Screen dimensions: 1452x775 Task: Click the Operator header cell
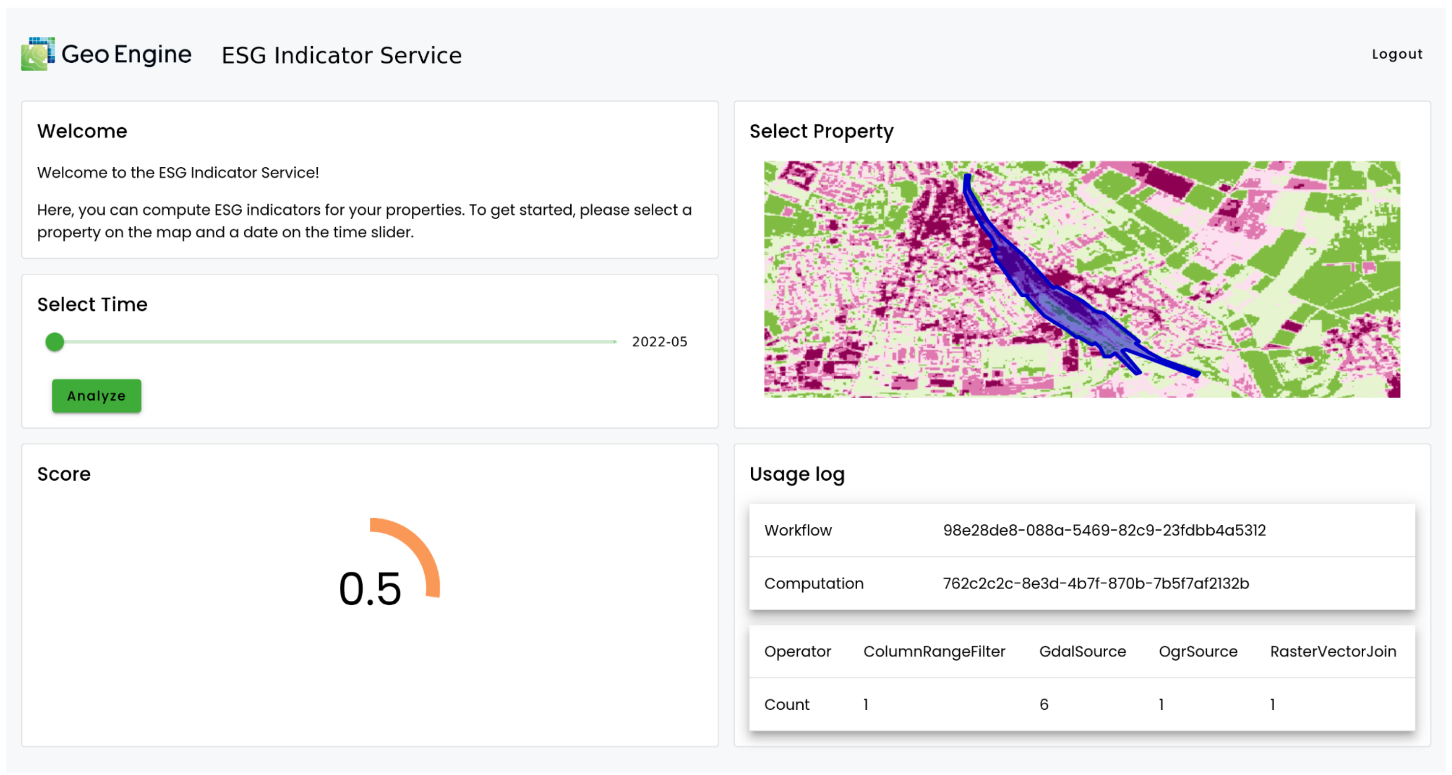click(x=797, y=651)
